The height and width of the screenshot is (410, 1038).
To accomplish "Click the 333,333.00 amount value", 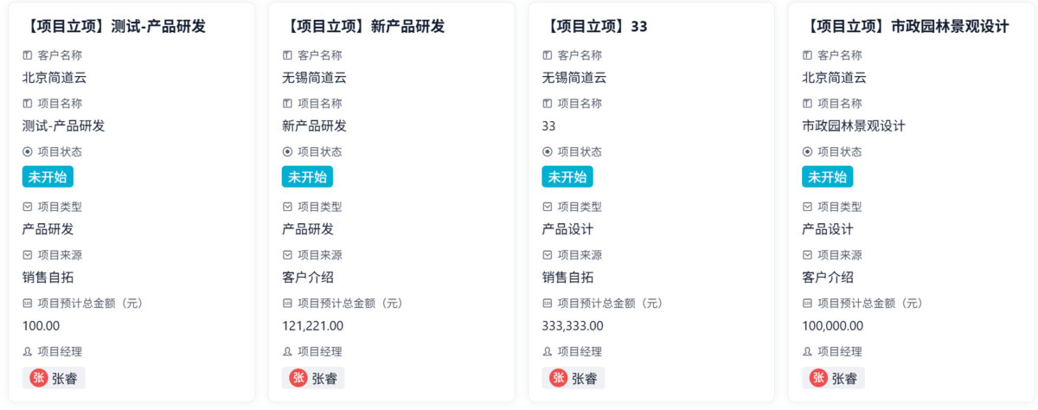I will 573,326.
